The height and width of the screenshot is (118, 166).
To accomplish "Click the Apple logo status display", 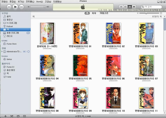I will coord(83,7).
